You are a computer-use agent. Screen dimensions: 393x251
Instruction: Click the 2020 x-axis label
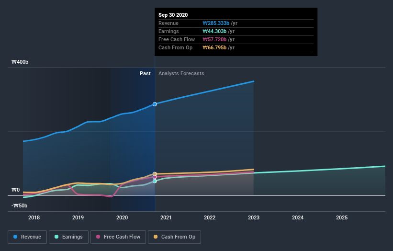[122, 217]
